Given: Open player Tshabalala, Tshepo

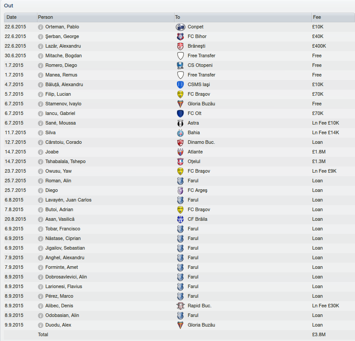Looking at the screenshot, I should click(65, 161).
